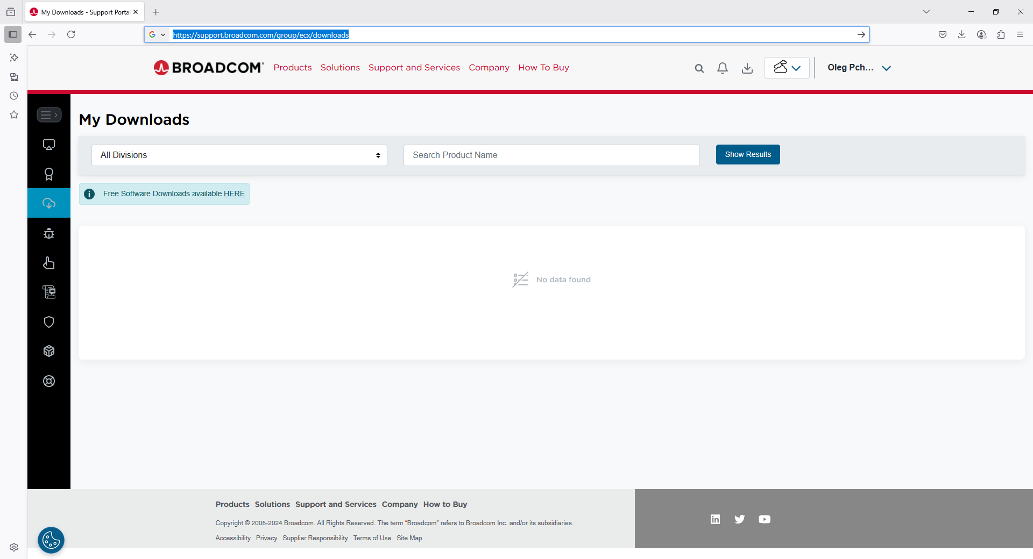Focus the Search Product Name field
Image resolution: width=1033 pixels, height=559 pixels.
click(551, 155)
